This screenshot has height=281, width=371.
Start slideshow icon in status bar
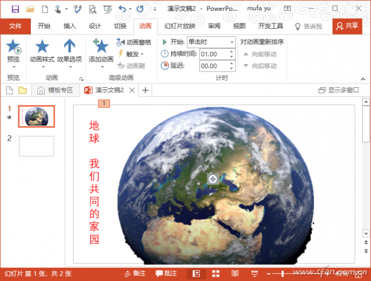tap(255, 273)
